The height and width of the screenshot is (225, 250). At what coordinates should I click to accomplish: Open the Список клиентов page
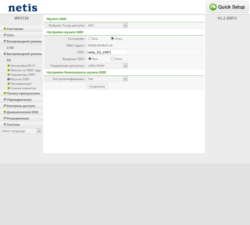pyautogui.click(x=23, y=88)
